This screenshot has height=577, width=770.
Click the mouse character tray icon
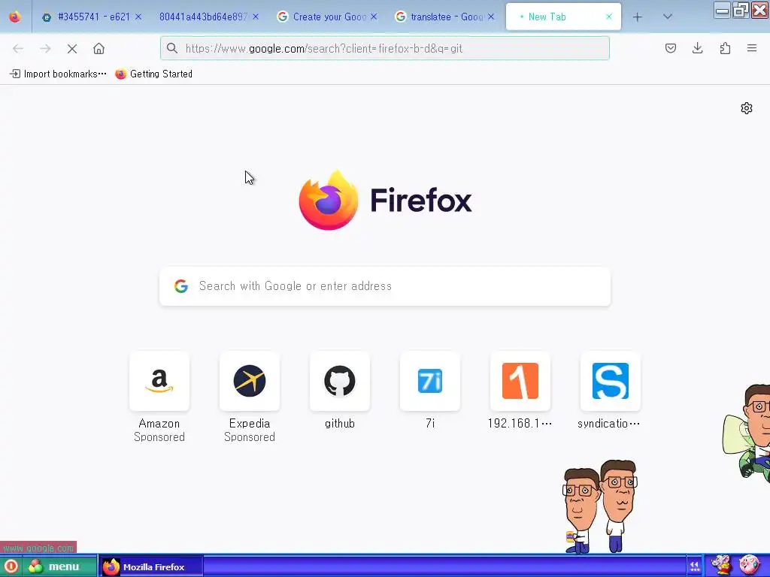click(721, 565)
